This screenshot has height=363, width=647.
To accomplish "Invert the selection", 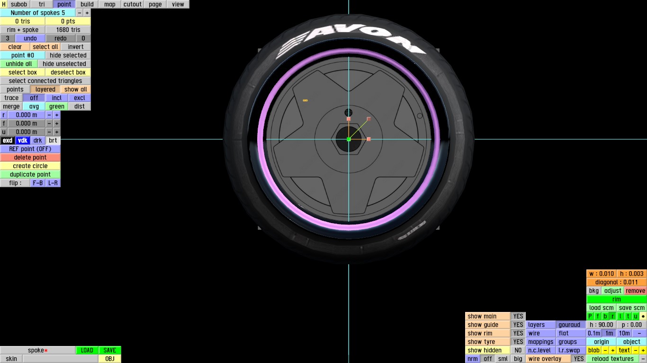I will click(x=76, y=47).
